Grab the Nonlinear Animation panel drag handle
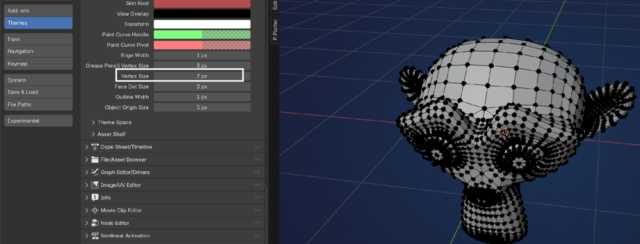640x244 pixels. point(257,236)
